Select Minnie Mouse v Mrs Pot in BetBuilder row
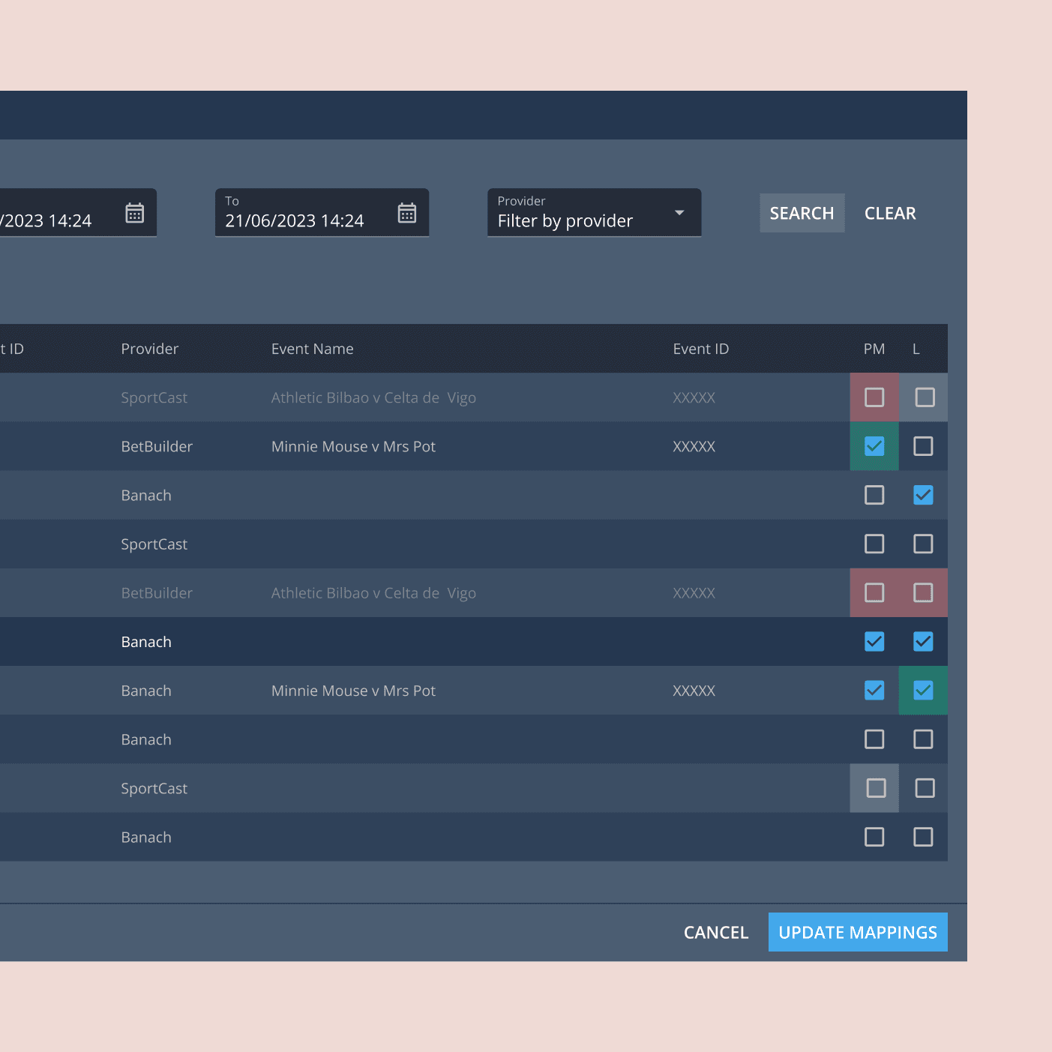1052x1052 pixels. 353,446
